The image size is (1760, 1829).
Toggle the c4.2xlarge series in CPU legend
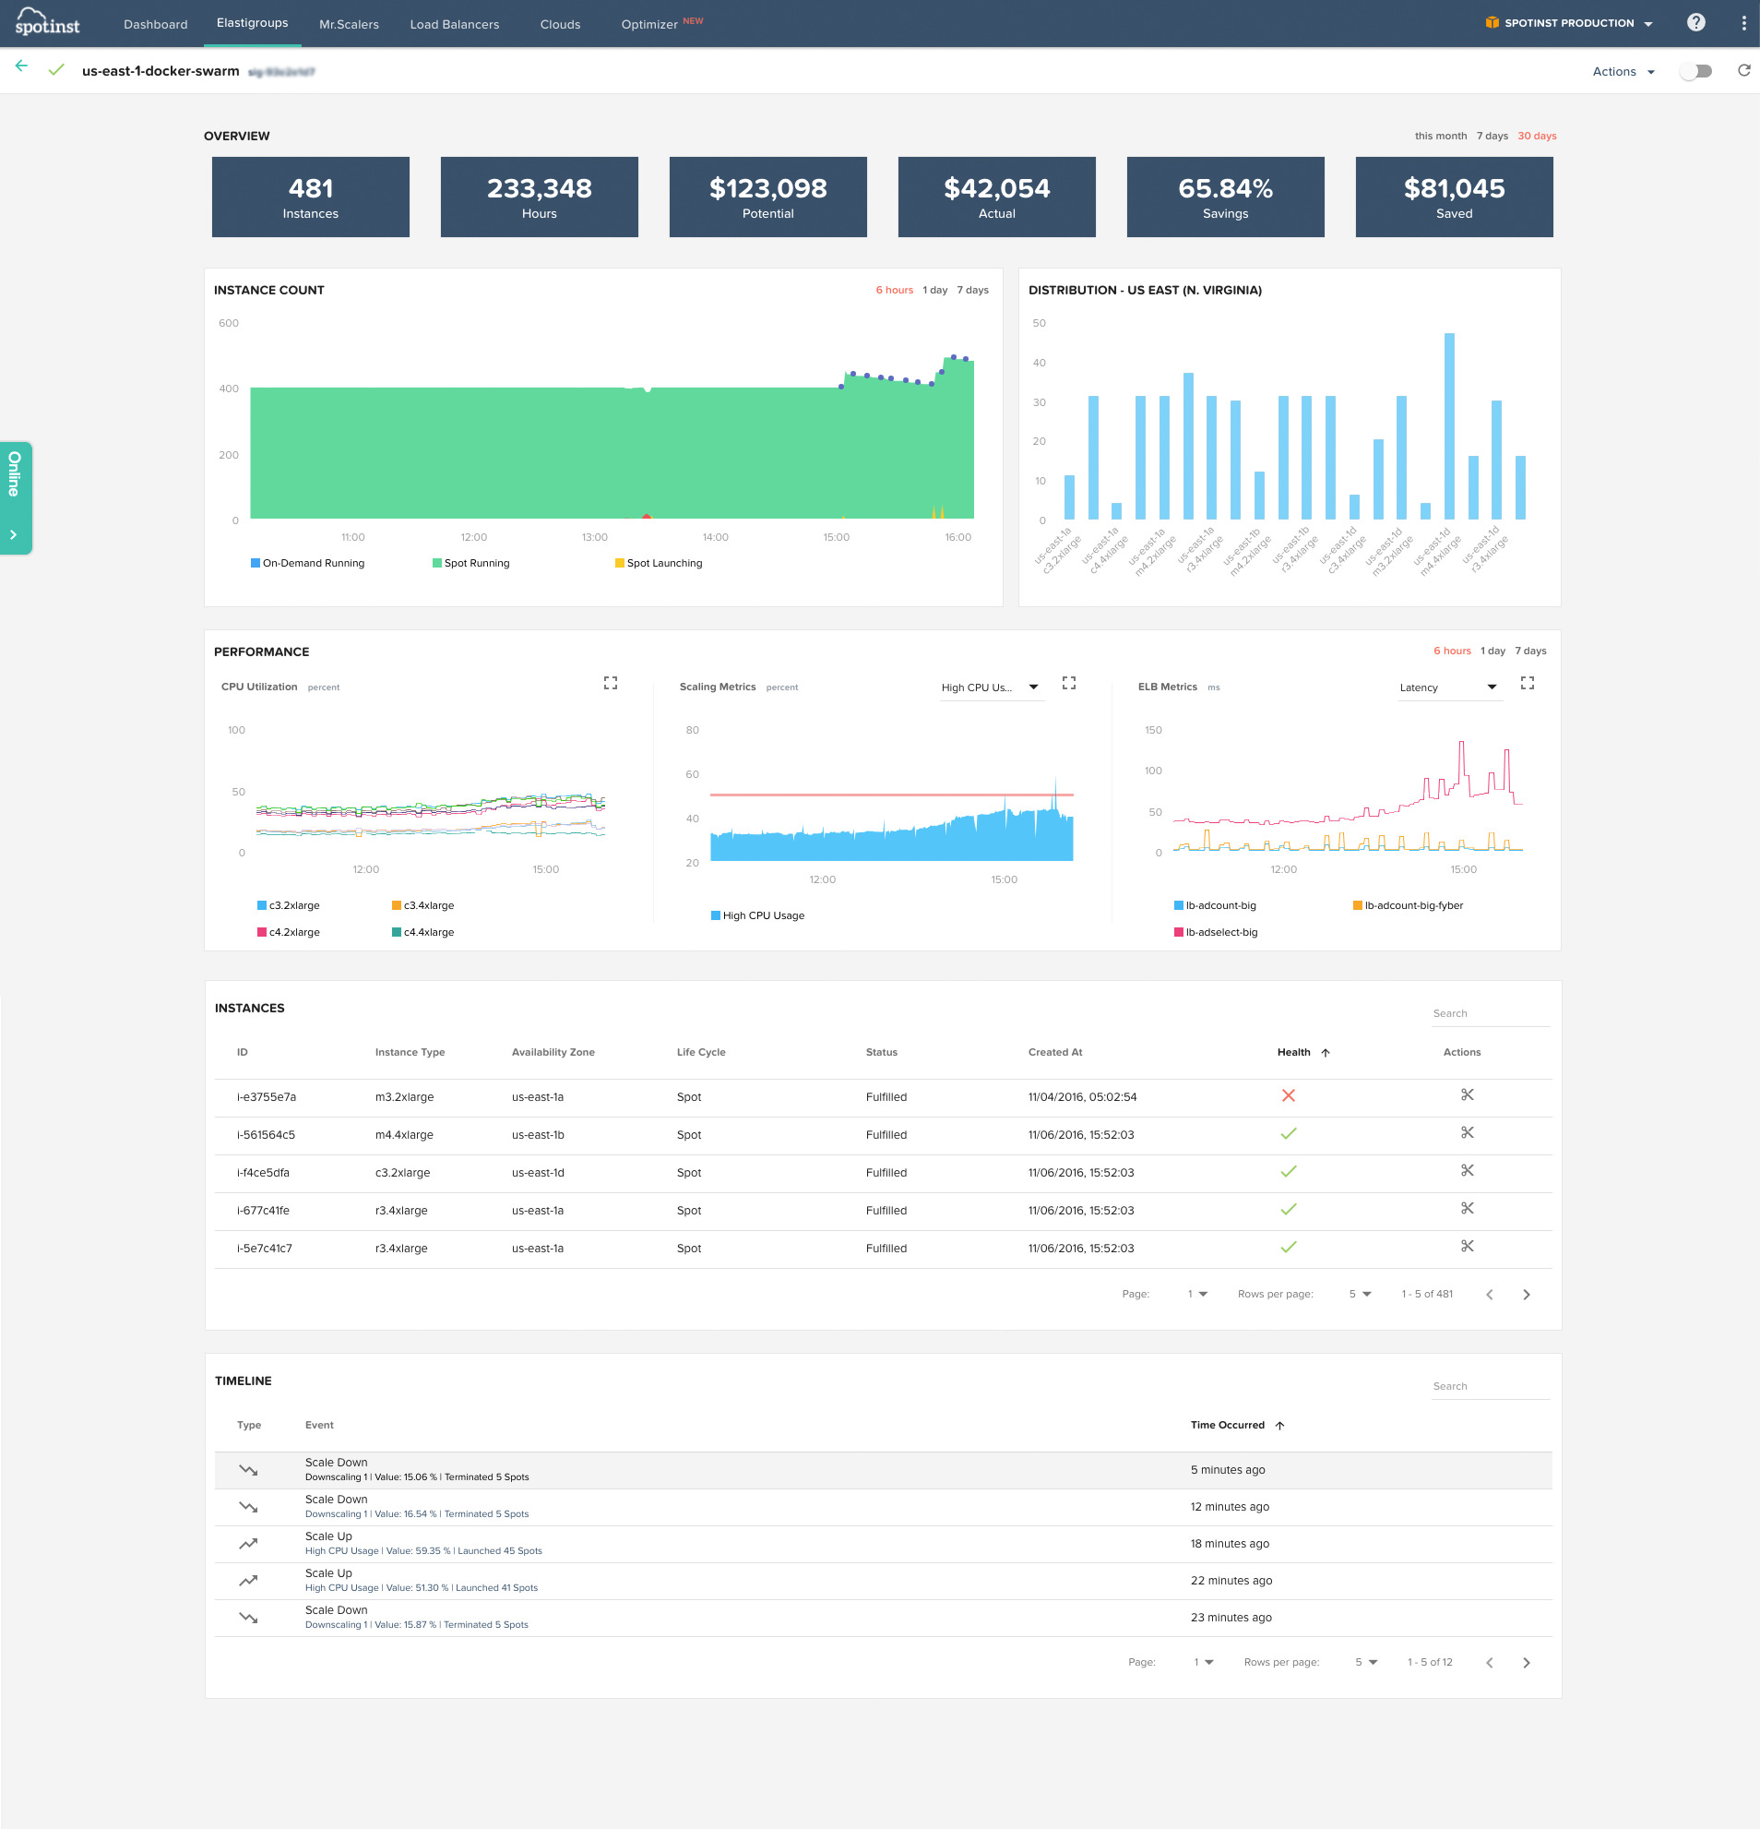[287, 932]
